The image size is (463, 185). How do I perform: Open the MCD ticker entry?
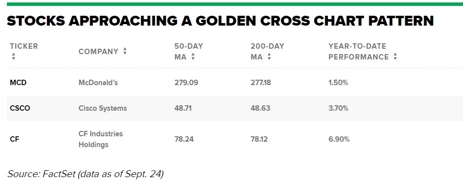[x=18, y=83]
